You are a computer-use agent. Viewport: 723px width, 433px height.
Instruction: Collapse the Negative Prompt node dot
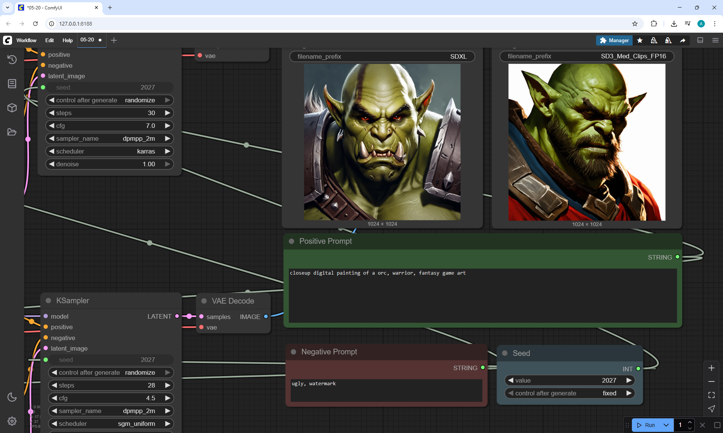pyautogui.click(x=293, y=352)
